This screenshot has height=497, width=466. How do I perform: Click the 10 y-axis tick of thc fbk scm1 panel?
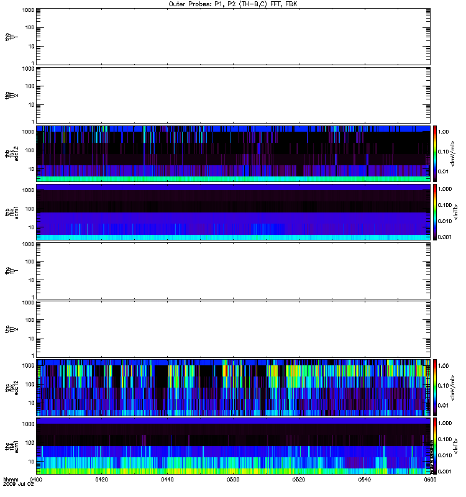coord(32,462)
